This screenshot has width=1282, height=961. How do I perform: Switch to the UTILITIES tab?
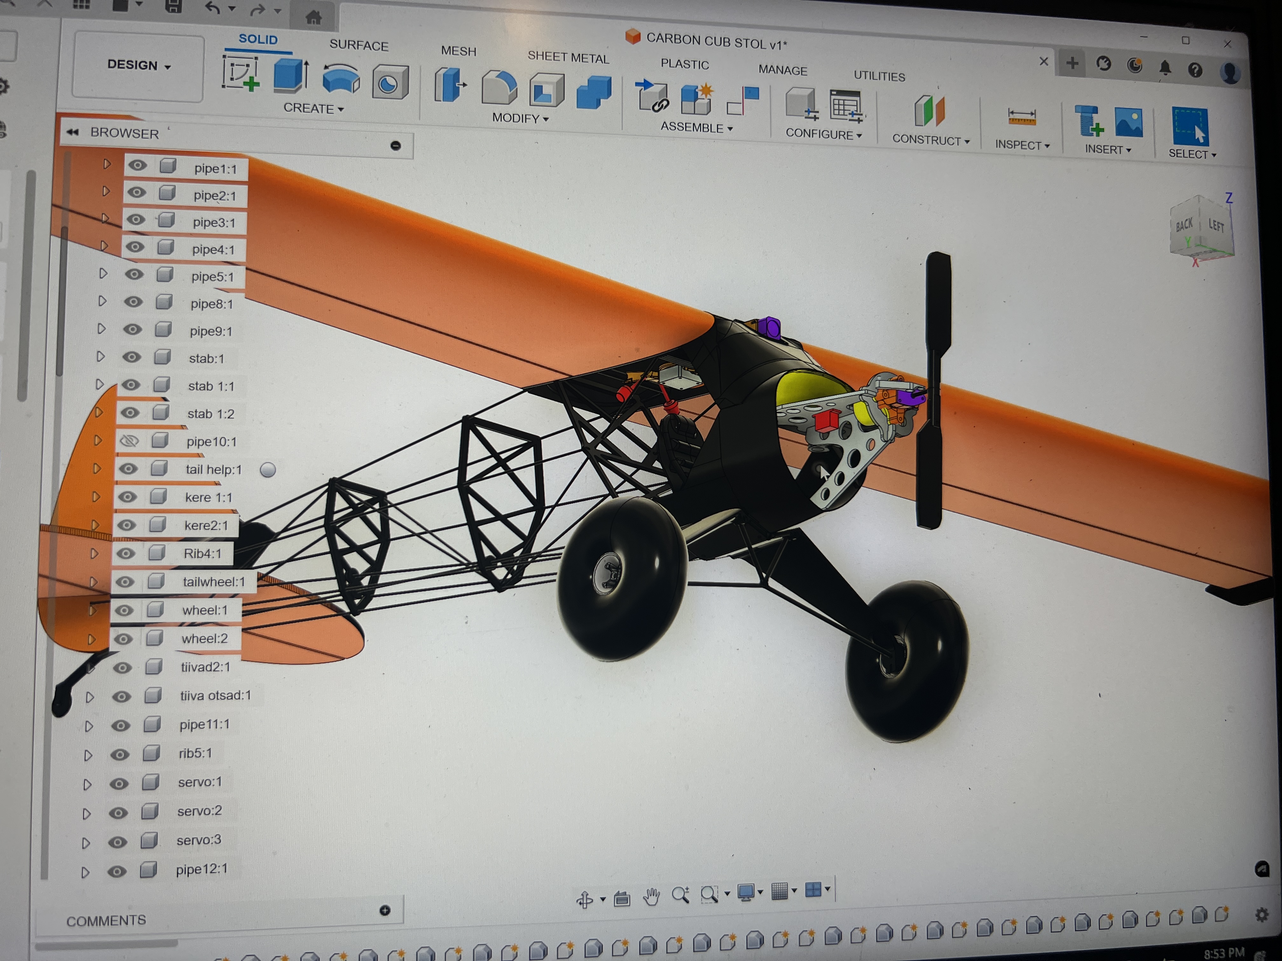879,76
